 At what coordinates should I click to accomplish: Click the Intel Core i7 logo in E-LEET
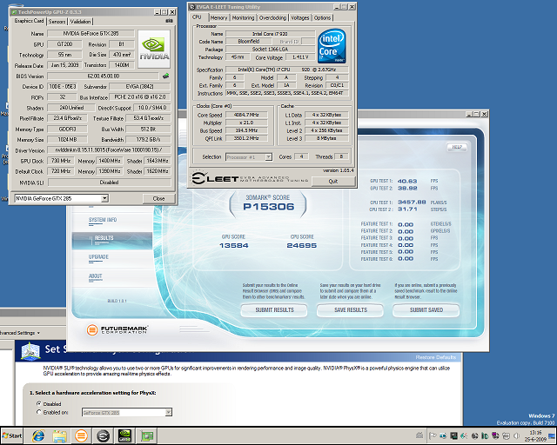(x=332, y=46)
